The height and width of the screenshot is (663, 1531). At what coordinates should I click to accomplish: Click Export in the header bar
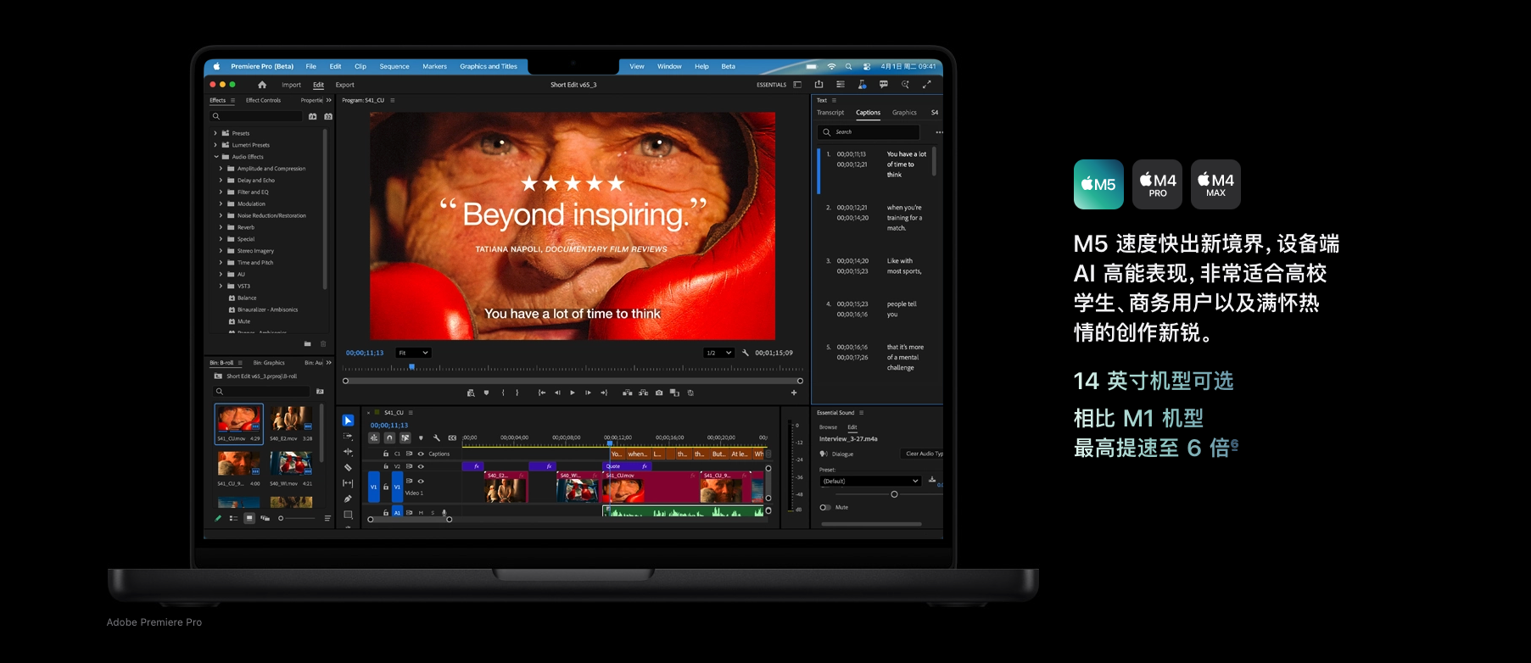(344, 85)
